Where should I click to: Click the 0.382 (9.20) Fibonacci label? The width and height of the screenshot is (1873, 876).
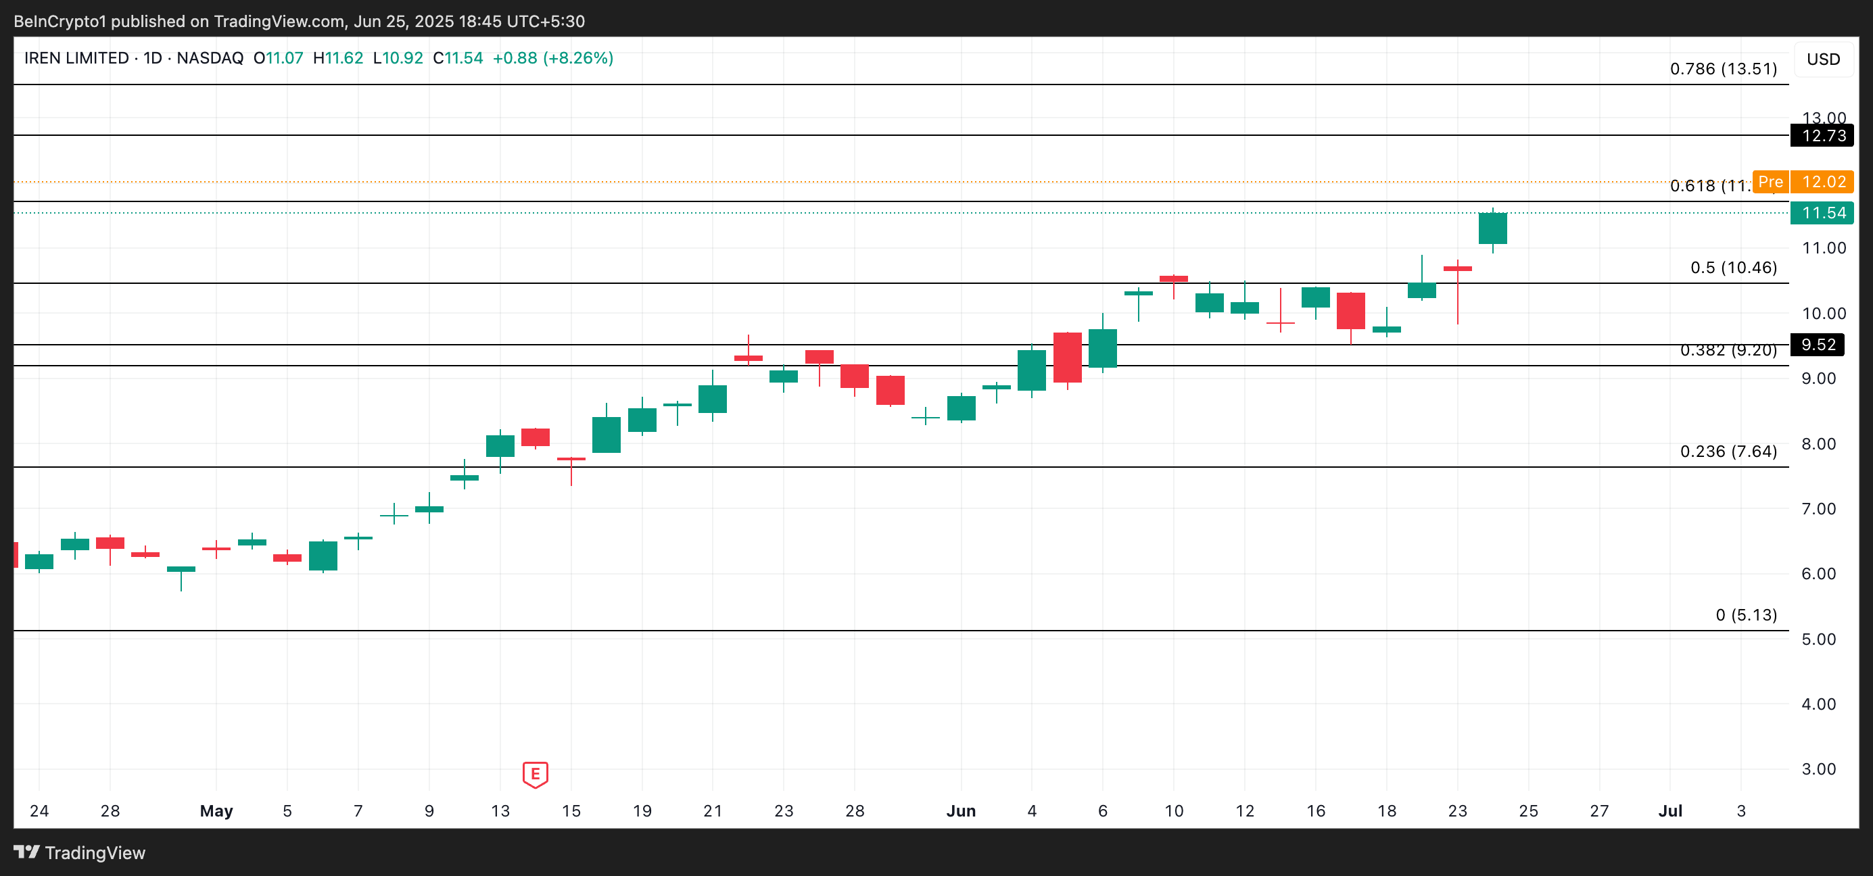pyautogui.click(x=1728, y=351)
